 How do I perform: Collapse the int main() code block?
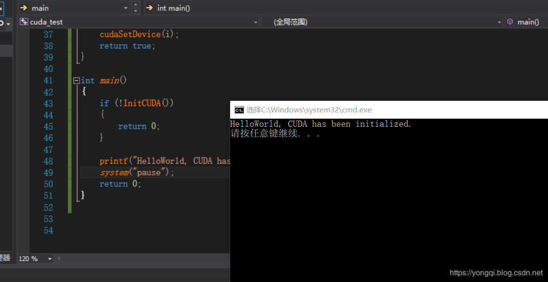tap(76, 81)
